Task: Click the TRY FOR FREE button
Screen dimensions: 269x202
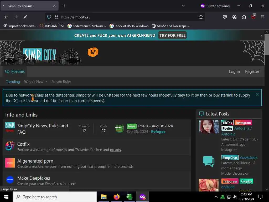Action: click(172, 36)
